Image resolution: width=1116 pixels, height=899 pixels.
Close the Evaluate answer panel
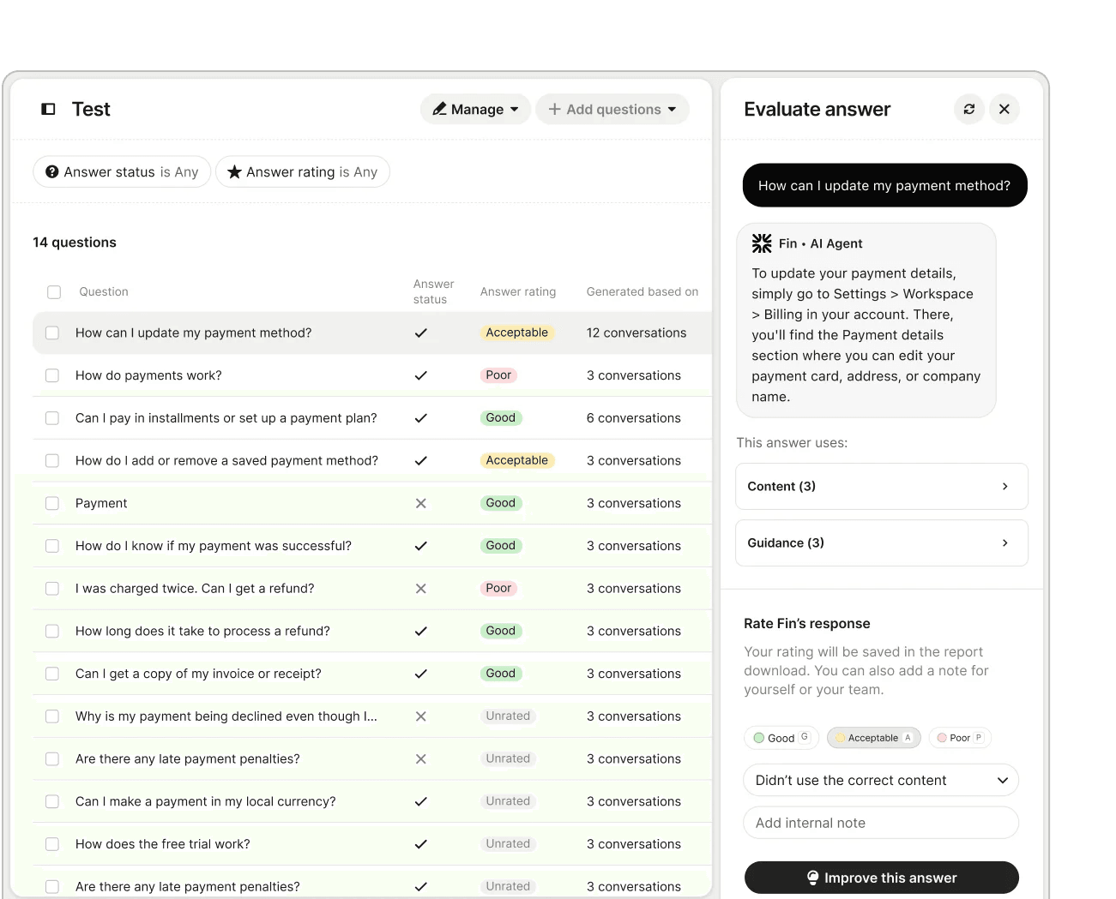pos(1004,109)
